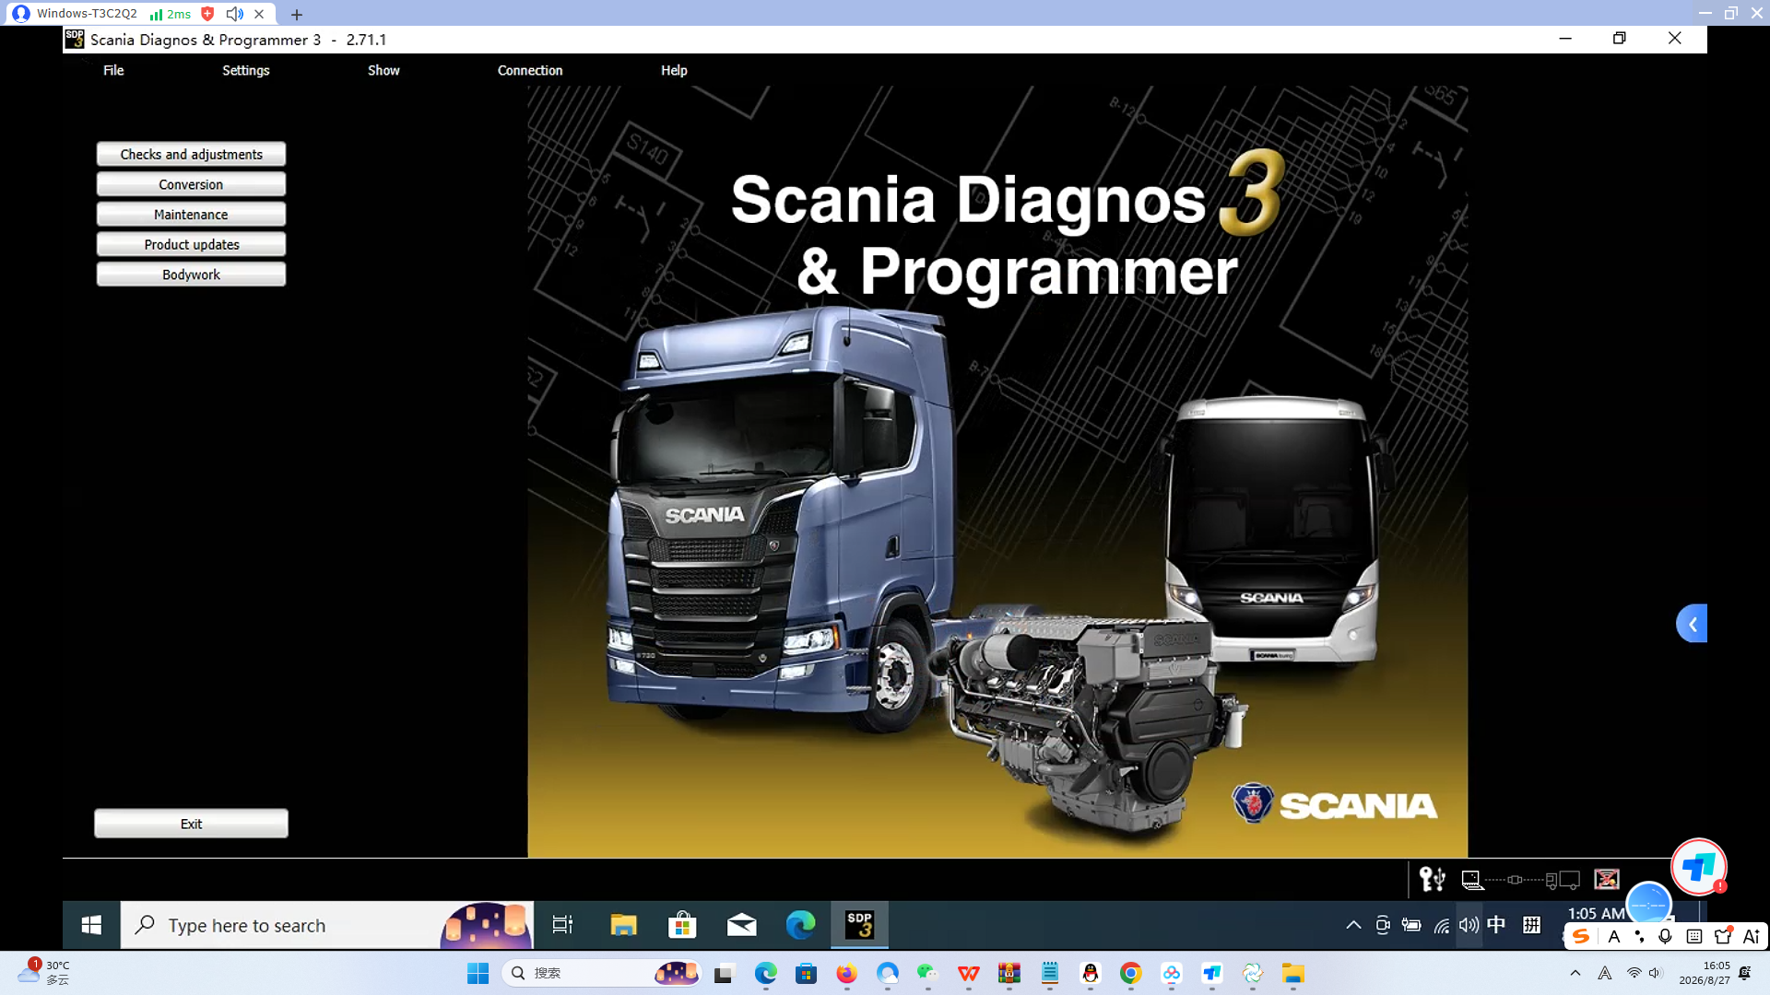Image resolution: width=1770 pixels, height=995 pixels.
Task: Open WPS Office from the host taskbar
Action: (x=968, y=973)
